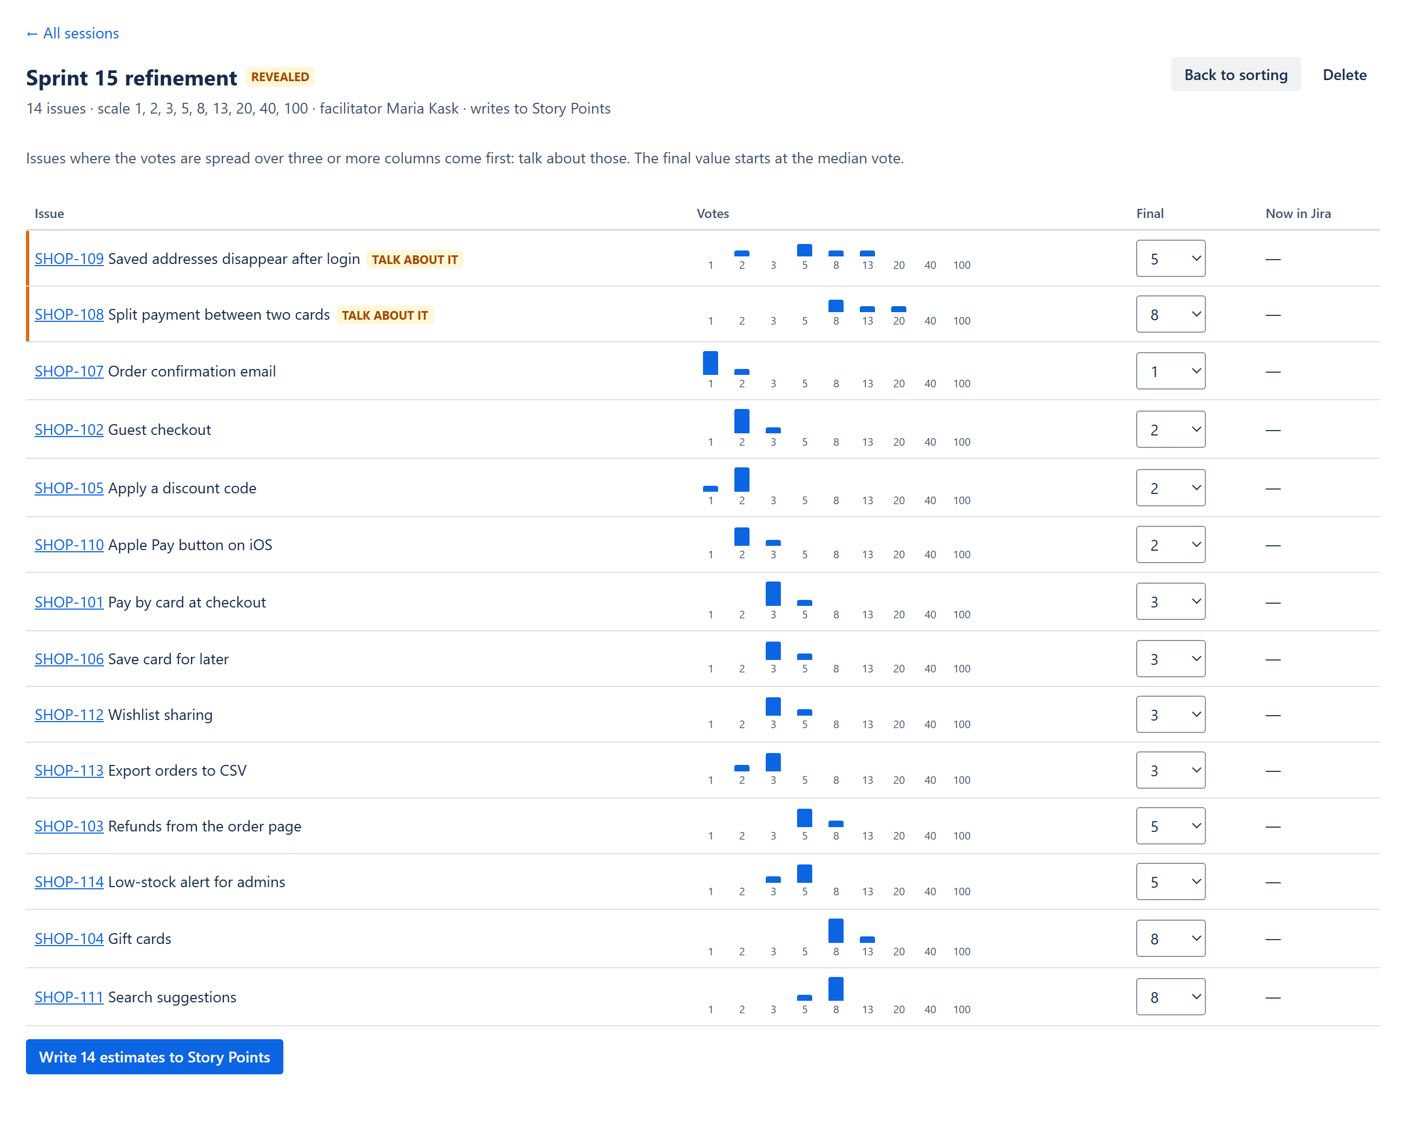Click the Votes column header

(x=713, y=213)
